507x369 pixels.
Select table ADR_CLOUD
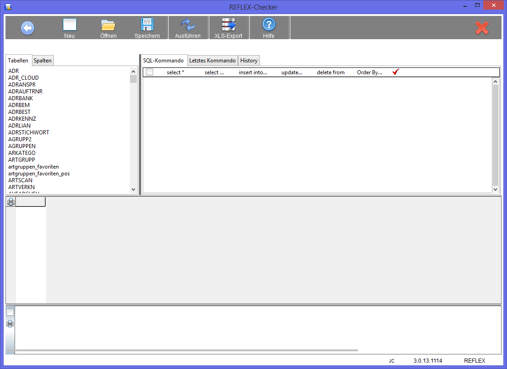point(23,77)
